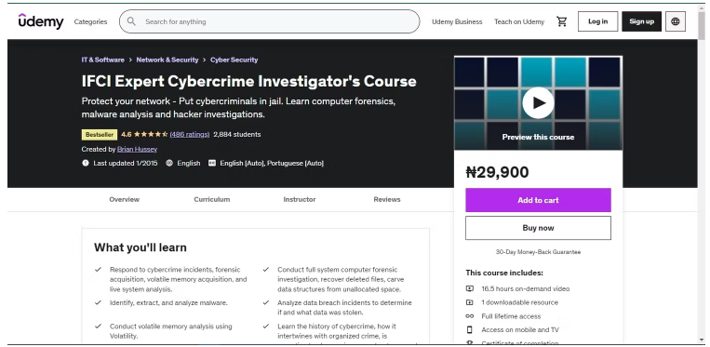Open Network & Security breadcrumb
This screenshot has width=710, height=347.
pyautogui.click(x=167, y=60)
